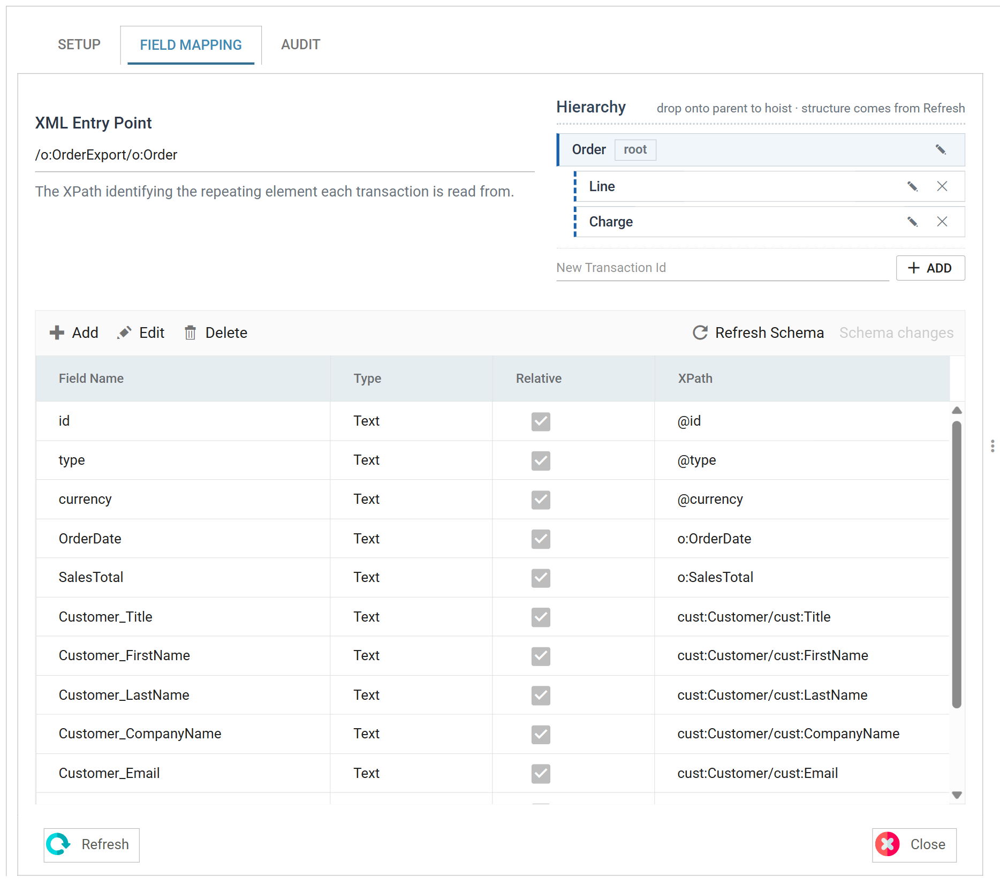Click Refresh Schema in the toolbar
This screenshot has height=892, width=1000.
coord(758,332)
